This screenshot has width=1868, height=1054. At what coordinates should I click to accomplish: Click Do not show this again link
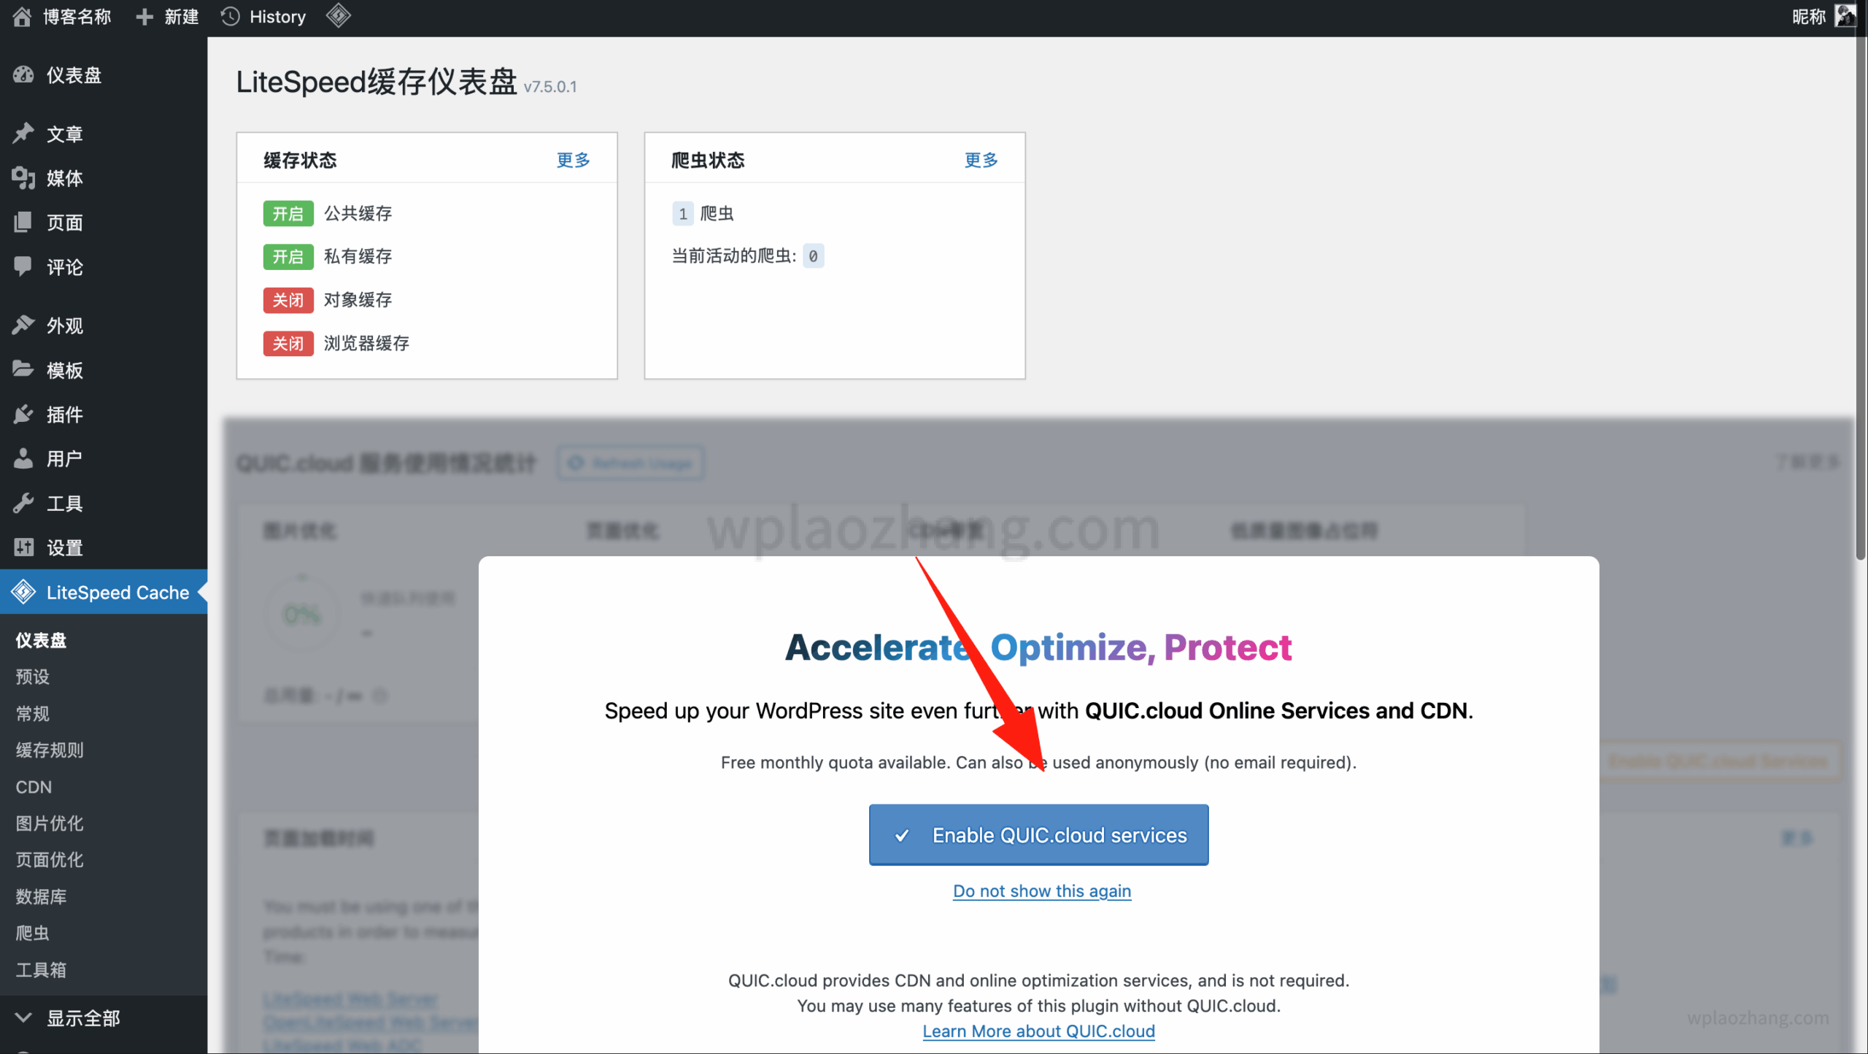(1042, 890)
